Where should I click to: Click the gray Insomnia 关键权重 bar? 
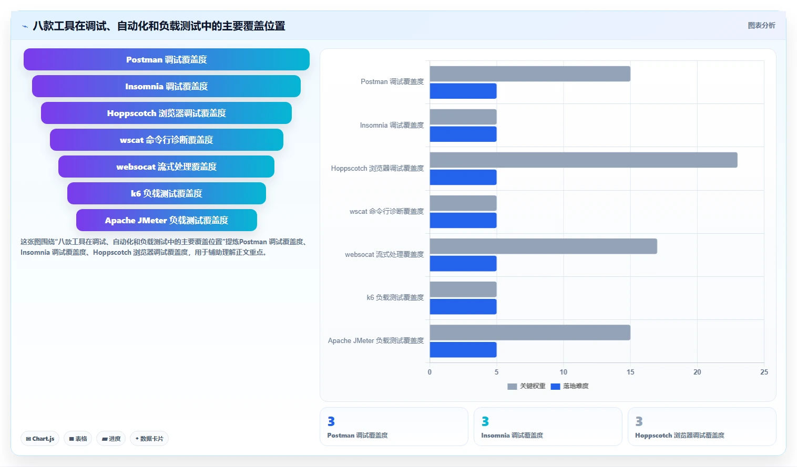pyautogui.click(x=463, y=117)
